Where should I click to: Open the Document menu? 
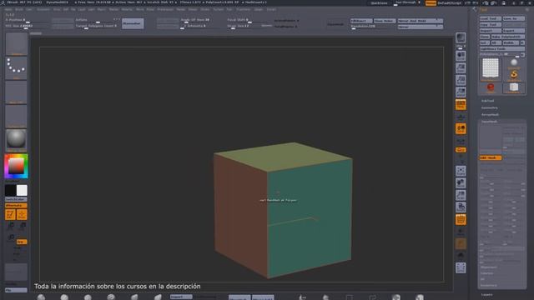tap(43, 9)
